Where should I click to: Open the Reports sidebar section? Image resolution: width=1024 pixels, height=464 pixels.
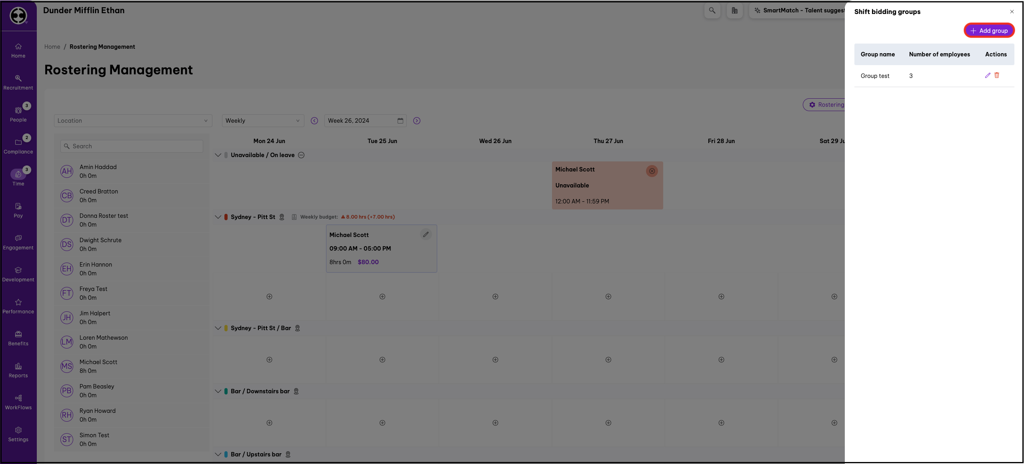click(x=18, y=370)
